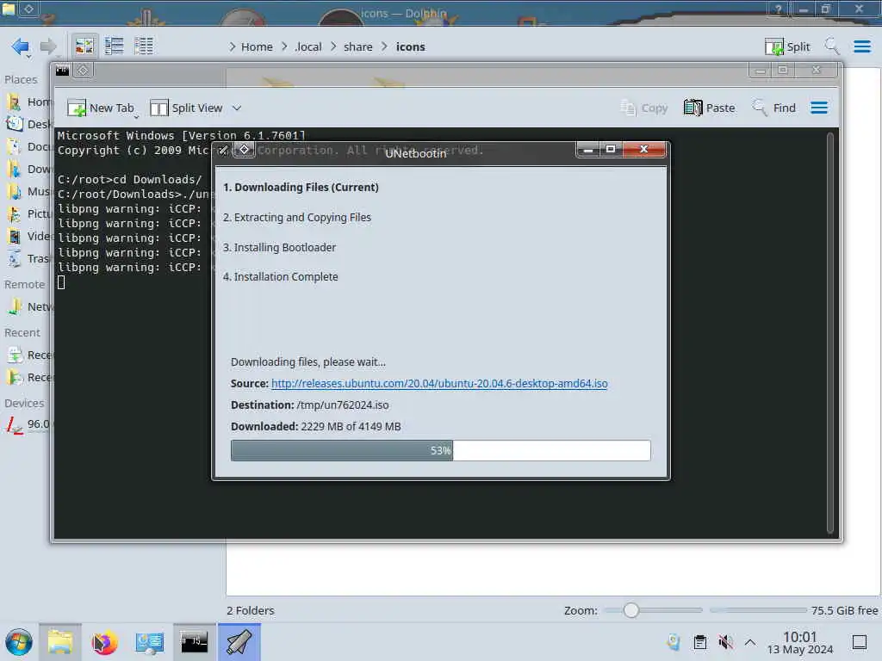Open Dolphin hamburger menu
Image resolution: width=882 pixels, height=661 pixels.
(x=862, y=46)
